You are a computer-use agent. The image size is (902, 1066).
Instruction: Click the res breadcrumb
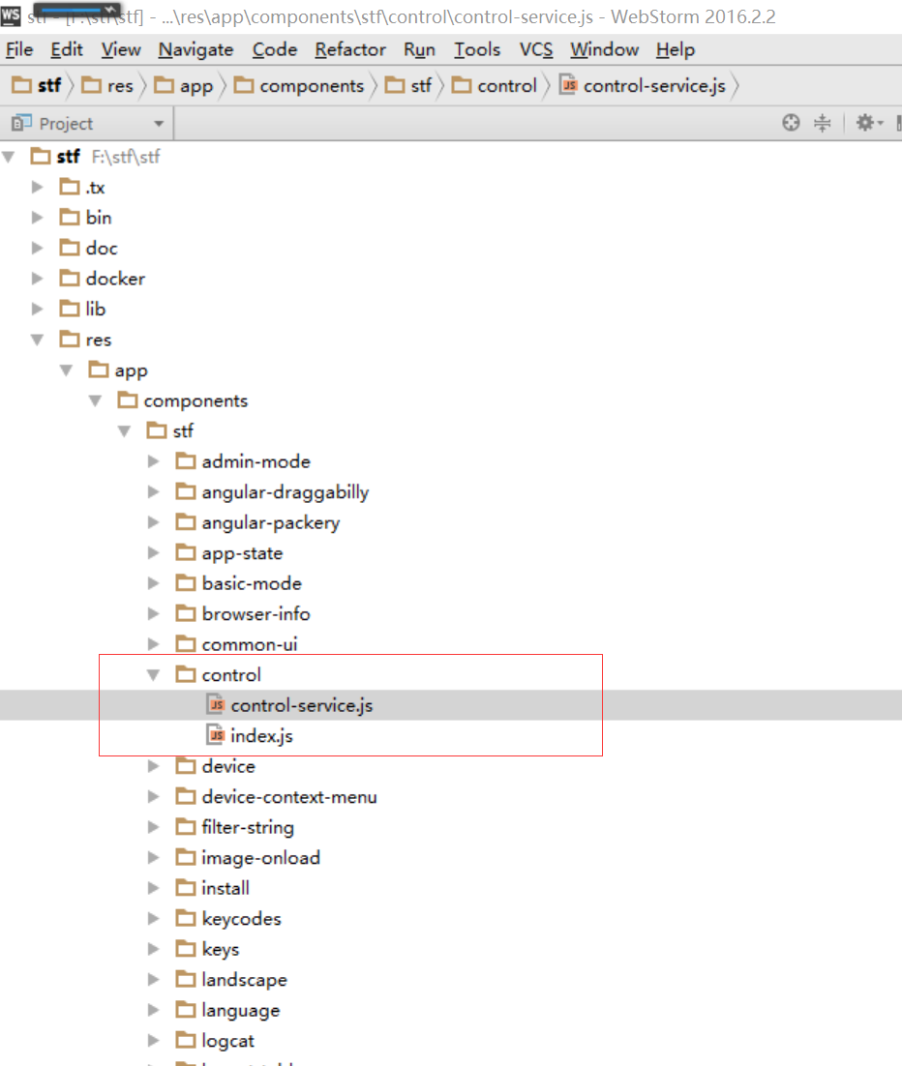[x=107, y=86]
